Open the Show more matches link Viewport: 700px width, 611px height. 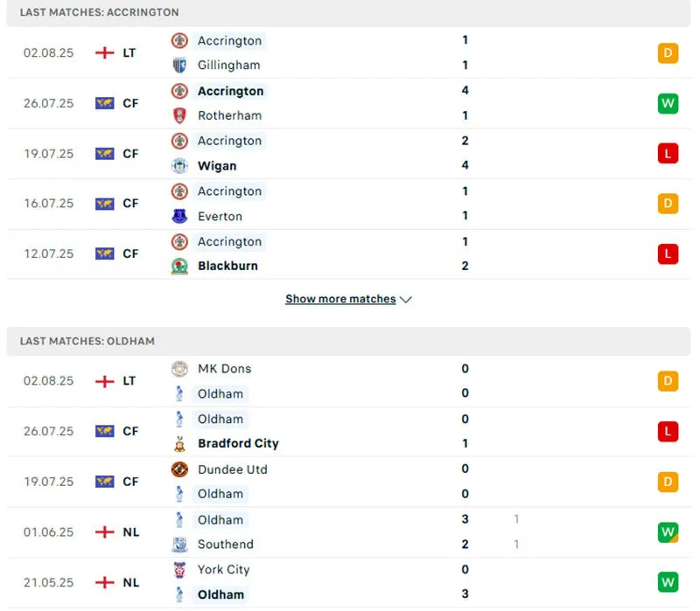(x=340, y=299)
